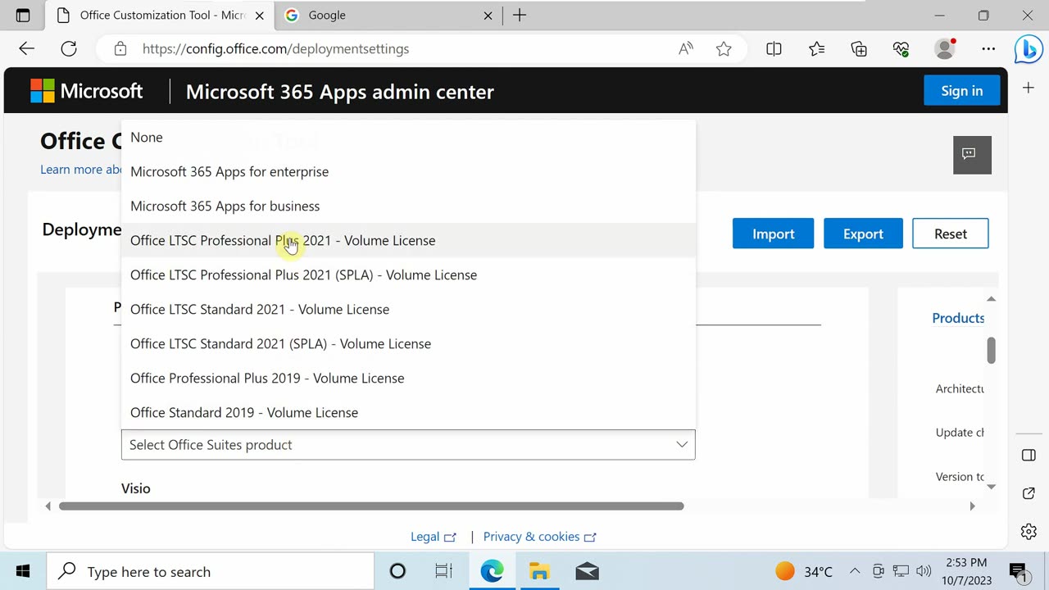Click the scroll right arrow of horizontal scrollbar

tap(973, 506)
